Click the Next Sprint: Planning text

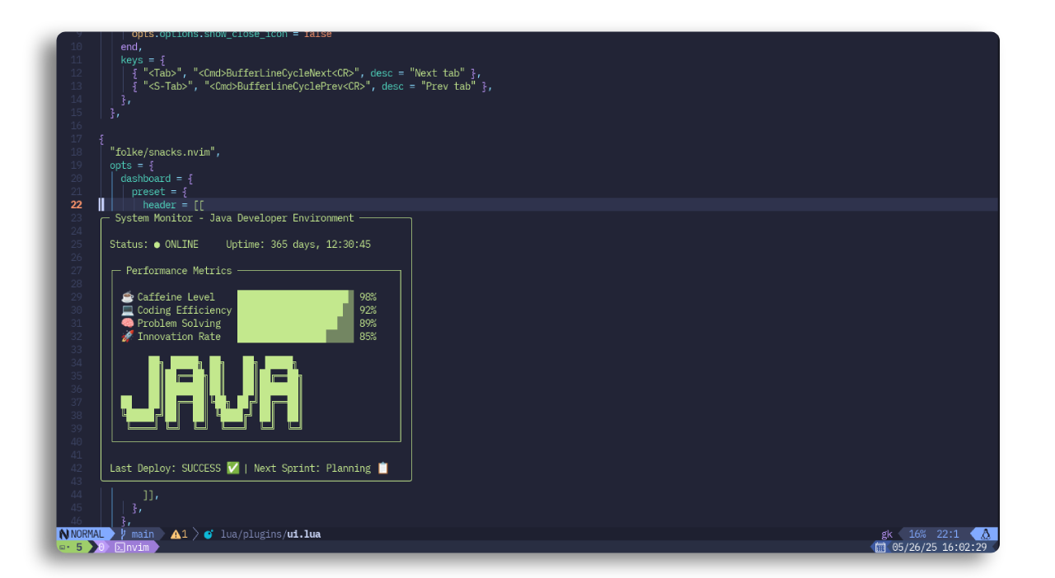312,468
